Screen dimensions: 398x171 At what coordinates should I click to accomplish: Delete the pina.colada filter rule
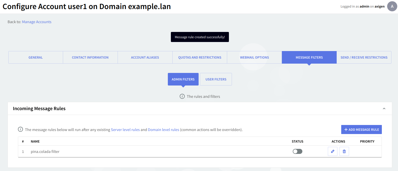344,151
